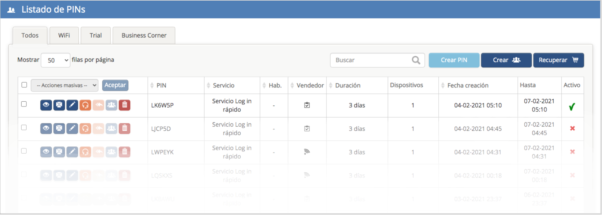Click the pencil edit icon for LJCP5D
This screenshot has width=602, height=215.
[x=72, y=128]
